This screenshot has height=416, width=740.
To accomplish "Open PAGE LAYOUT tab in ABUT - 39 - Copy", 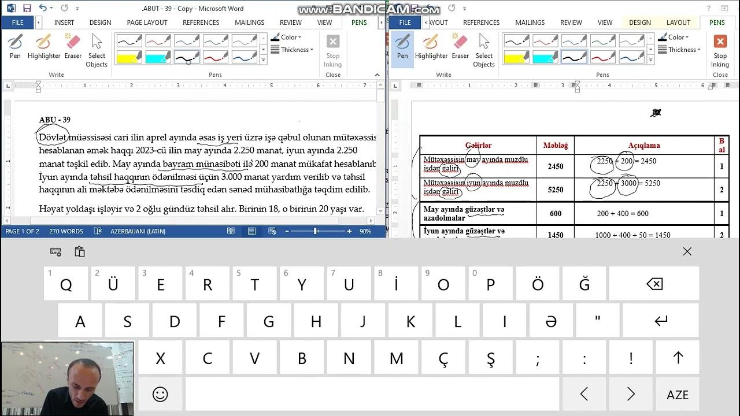I will point(147,23).
